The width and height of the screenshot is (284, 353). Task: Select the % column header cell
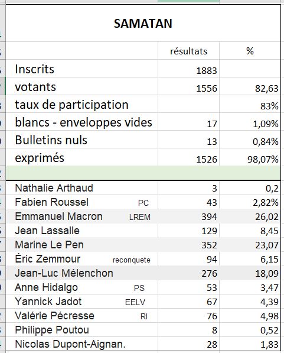click(250, 51)
